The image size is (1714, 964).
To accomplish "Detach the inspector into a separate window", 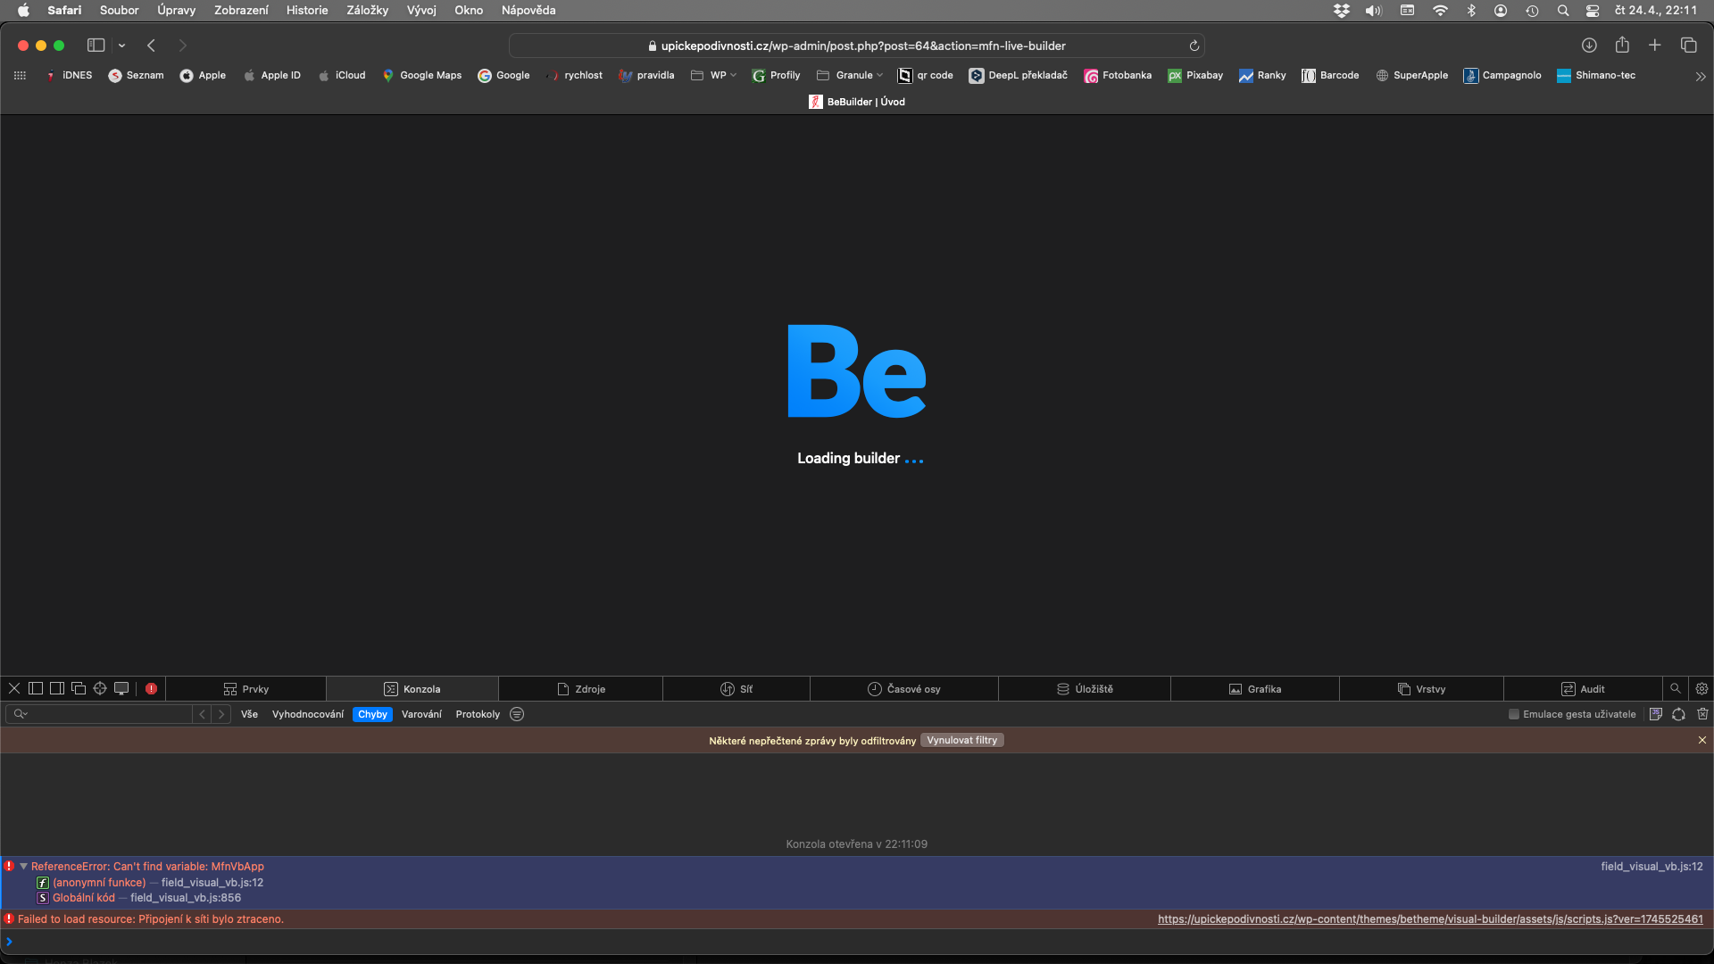I will click(79, 688).
